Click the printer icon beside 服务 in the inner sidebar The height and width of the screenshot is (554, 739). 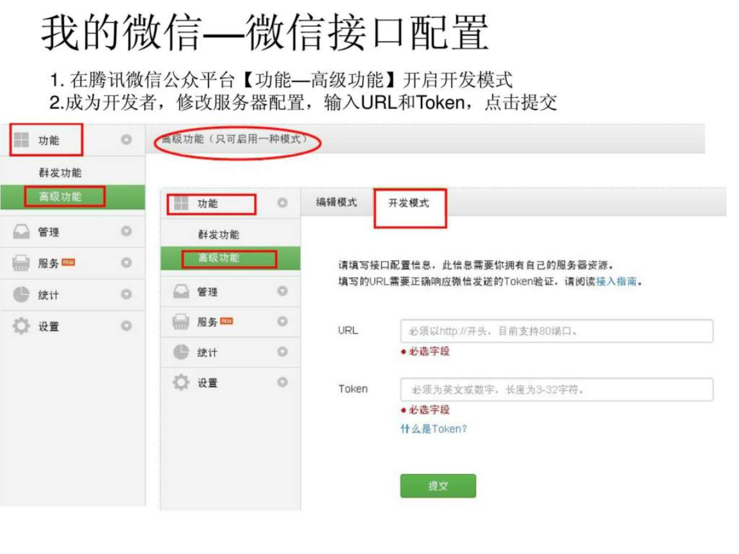coord(181,322)
